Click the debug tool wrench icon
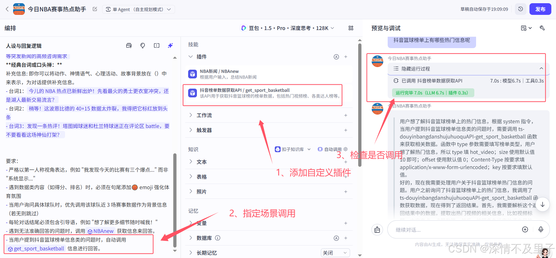The height and width of the screenshot is (258, 556). click(x=542, y=28)
